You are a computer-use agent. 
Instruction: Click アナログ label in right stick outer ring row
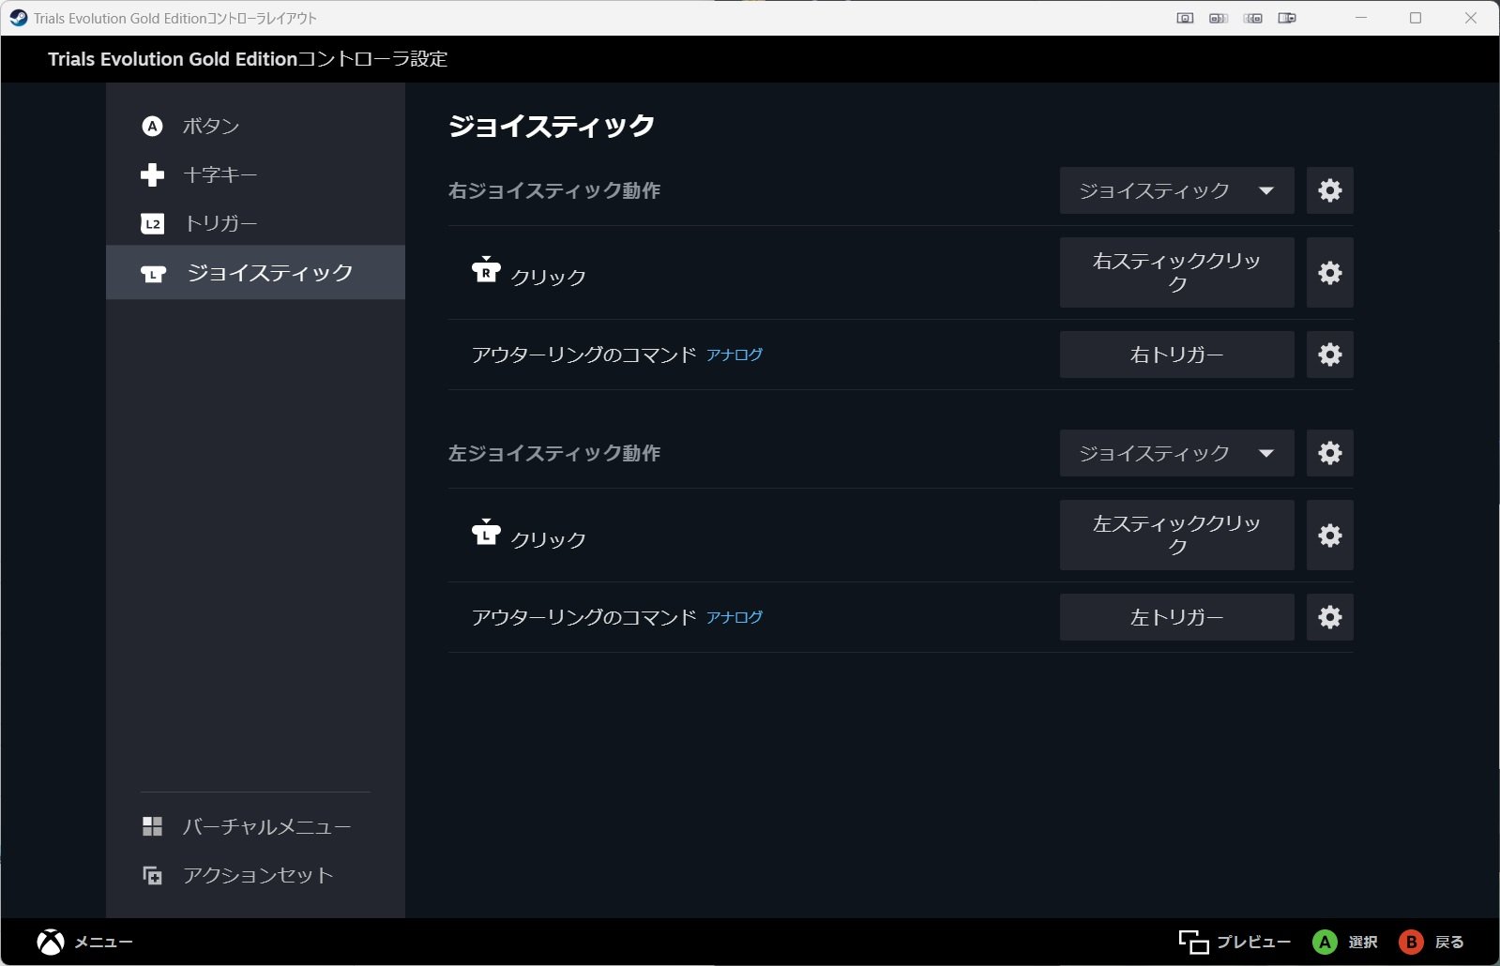pos(735,355)
